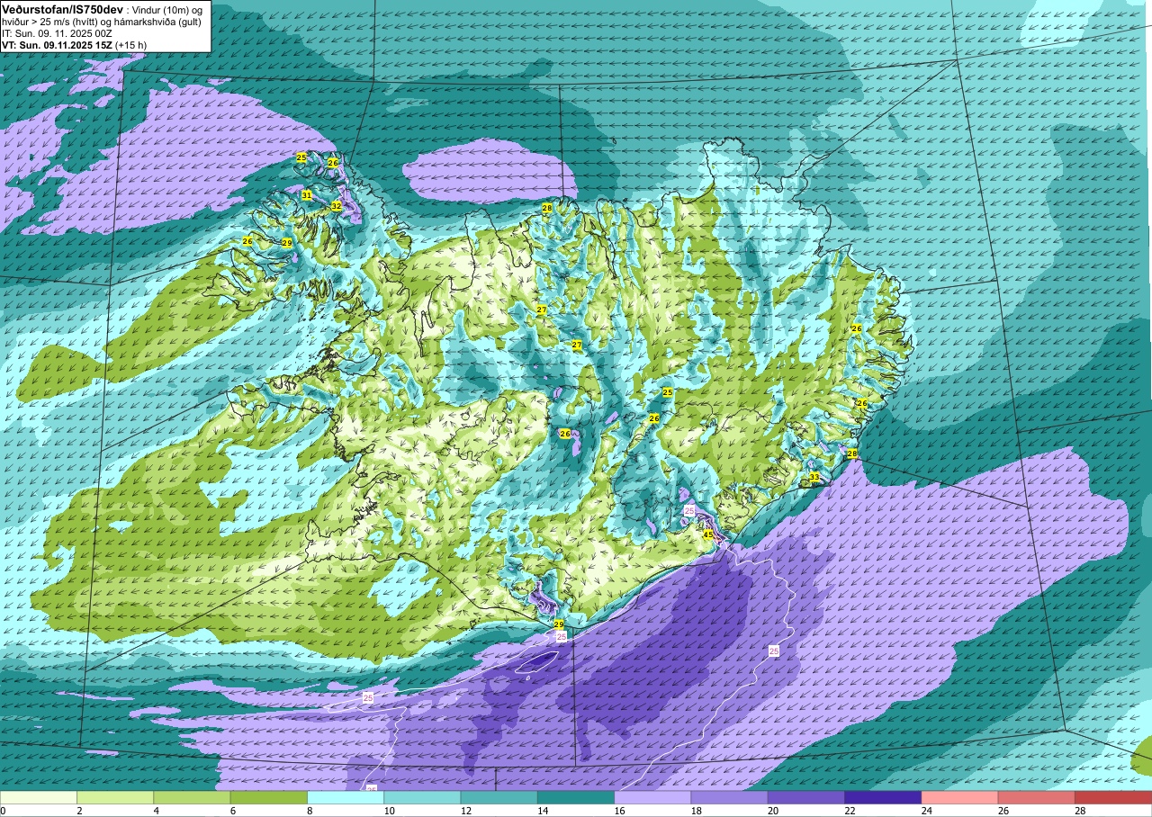The image size is (1152, 817).
Task: Pick the 12–14 teal legend swatch
Action: pyautogui.click(x=499, y=797)
